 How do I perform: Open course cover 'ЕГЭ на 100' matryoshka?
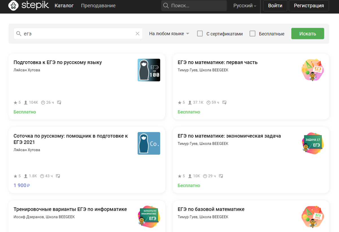(149, 70)
